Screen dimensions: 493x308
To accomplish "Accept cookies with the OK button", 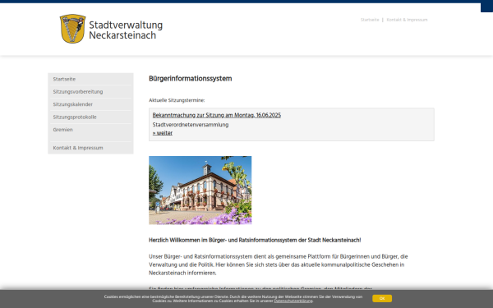I will pyautogui.click(x=382, y=298).
